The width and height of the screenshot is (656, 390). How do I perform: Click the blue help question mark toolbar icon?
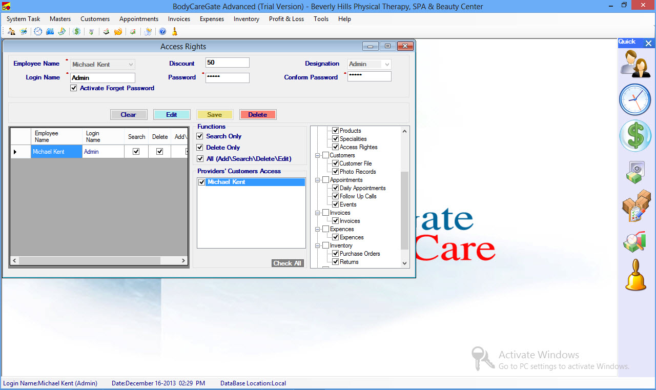tap(162, 32)
